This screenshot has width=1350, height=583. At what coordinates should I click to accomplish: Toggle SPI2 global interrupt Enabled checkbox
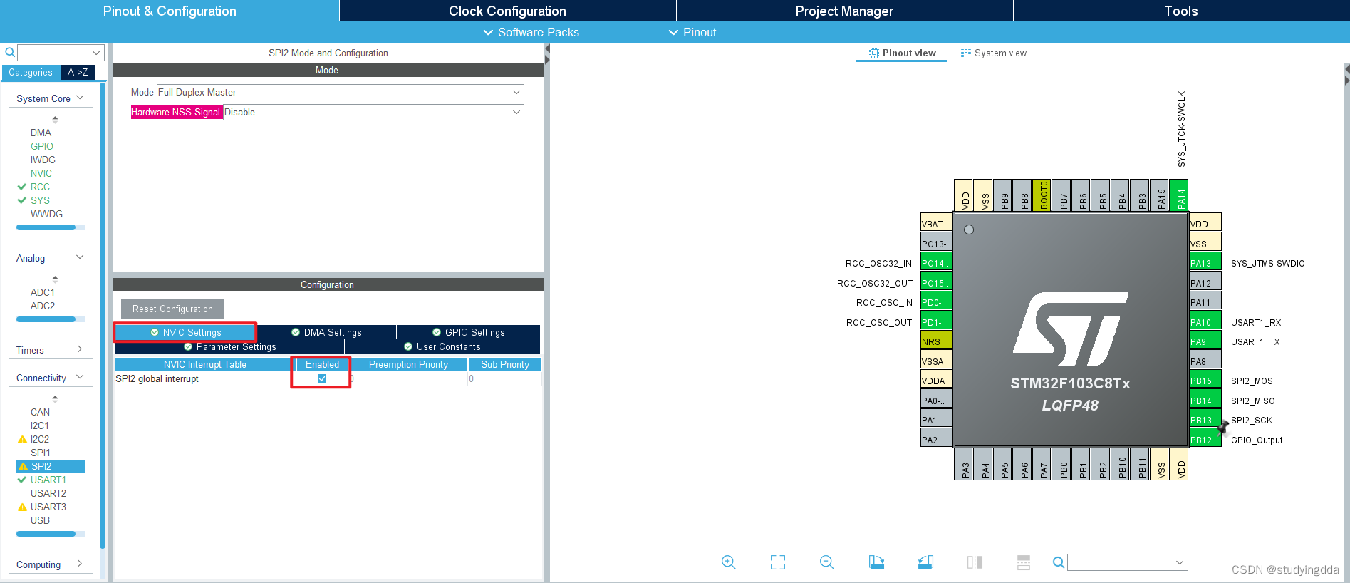pos(322,378)
